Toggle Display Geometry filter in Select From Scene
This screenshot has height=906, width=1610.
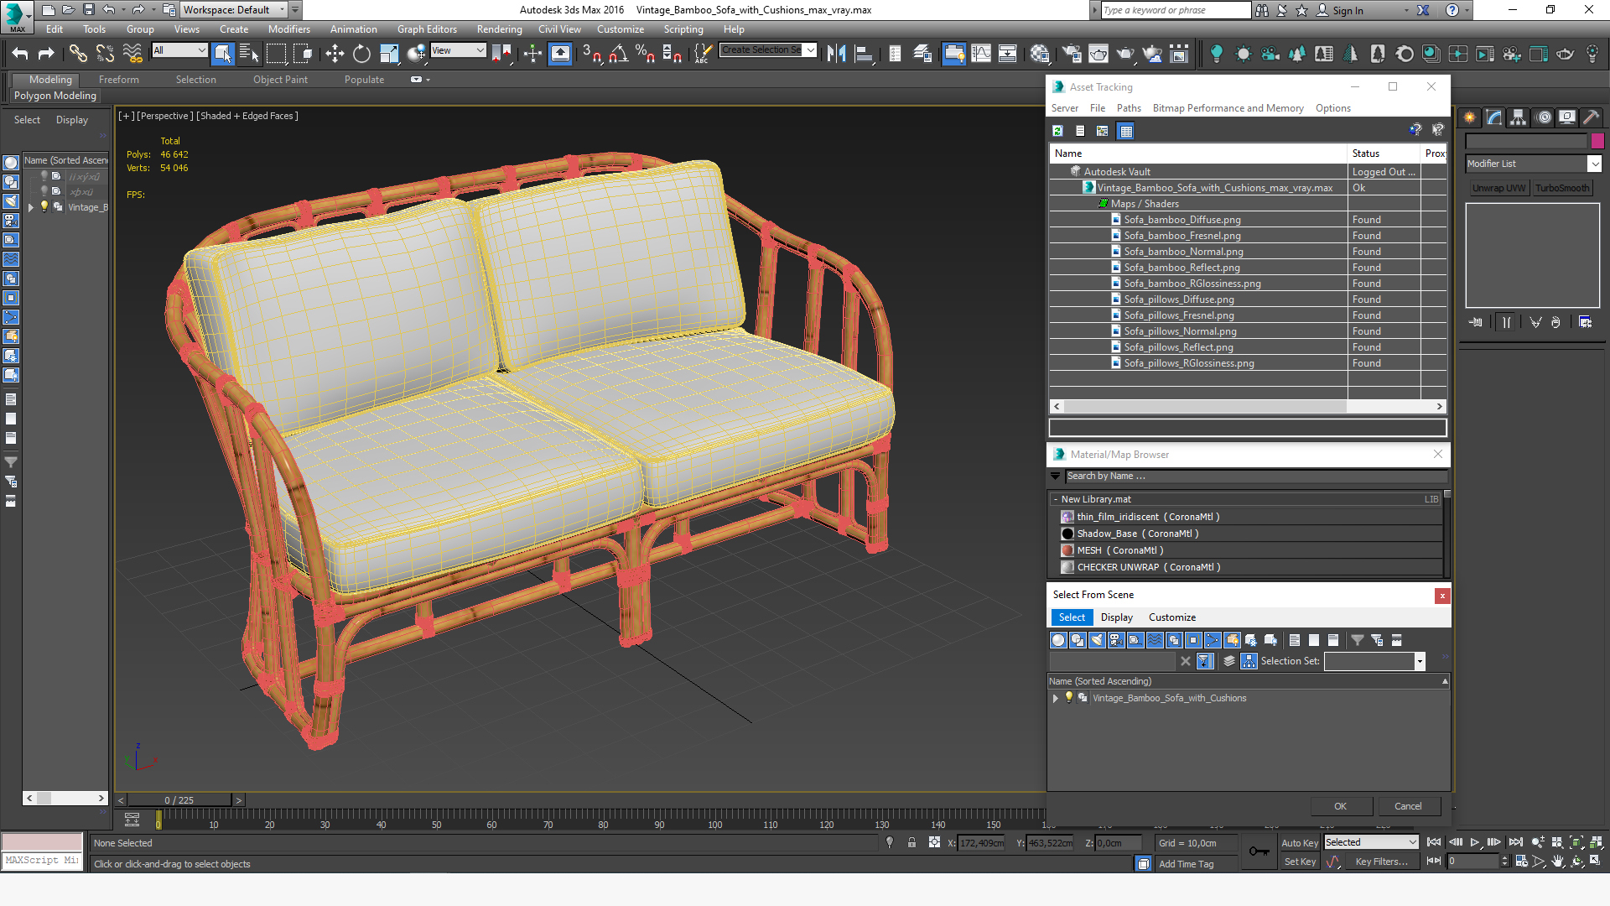click(x=1058, y=640)
